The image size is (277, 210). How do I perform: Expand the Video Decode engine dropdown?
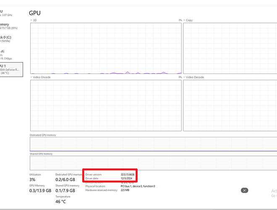[184, 77]
